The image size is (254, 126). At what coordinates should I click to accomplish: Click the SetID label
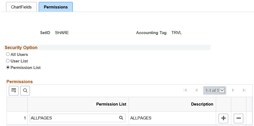pyautogui.click(x=45, y=33)
